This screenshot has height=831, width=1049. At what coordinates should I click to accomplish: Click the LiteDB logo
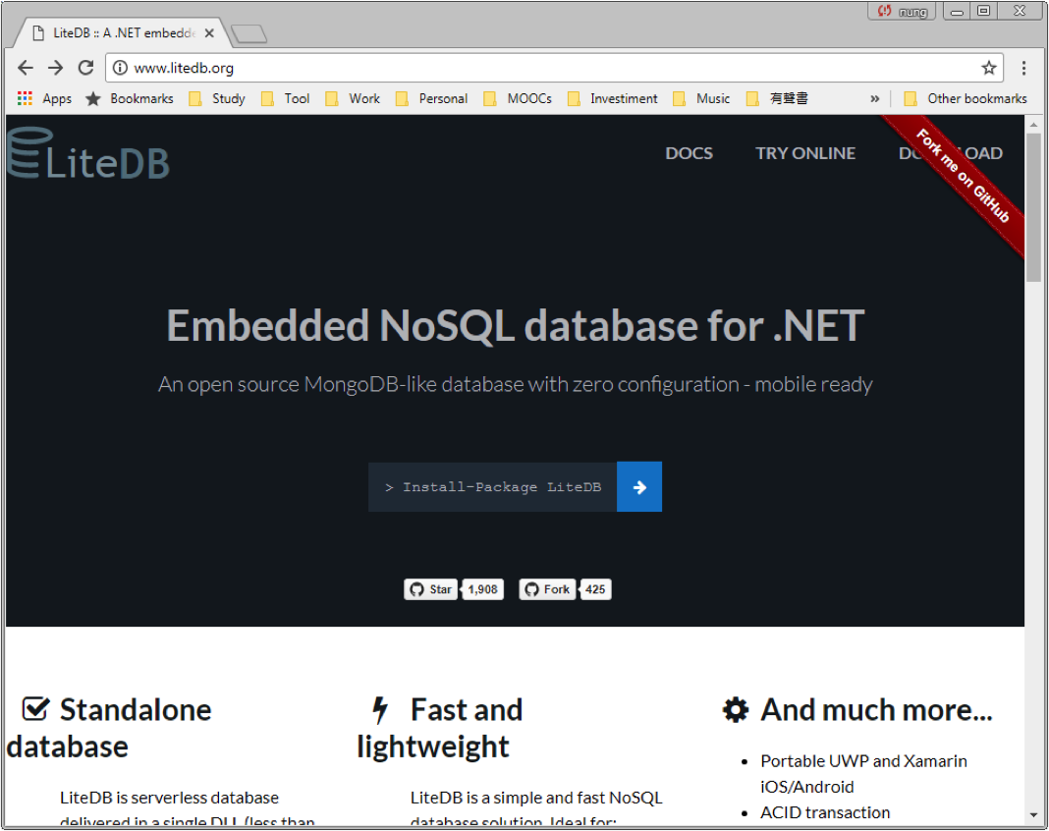point(88,154)
